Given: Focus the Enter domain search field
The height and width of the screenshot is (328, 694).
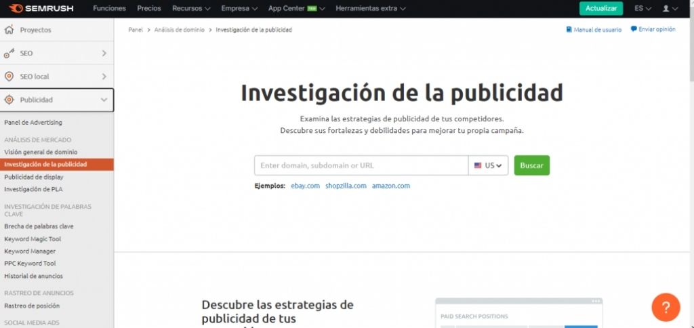Looking at the screenshot, I should pyautogui.click(x=361, y=165).
